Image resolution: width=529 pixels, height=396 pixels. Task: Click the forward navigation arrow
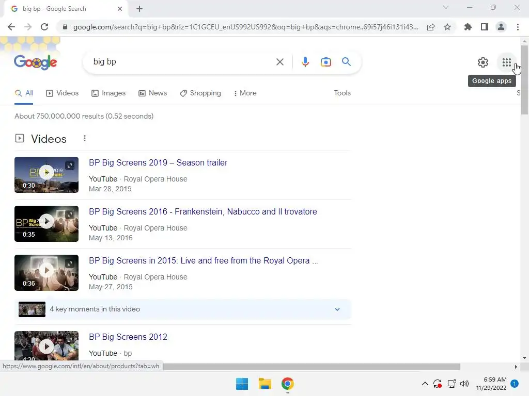tap(28, 27)
